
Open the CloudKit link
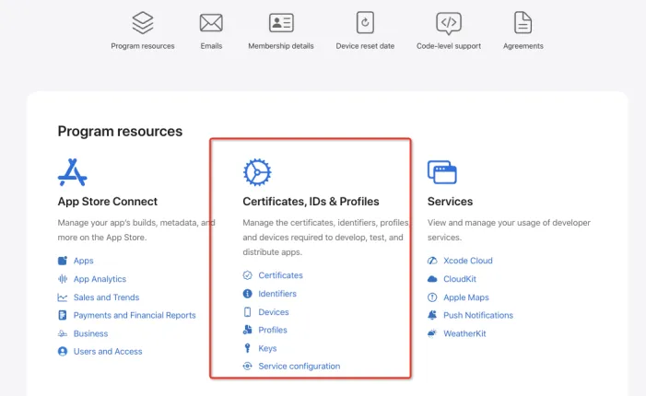[x=460, y=279]
